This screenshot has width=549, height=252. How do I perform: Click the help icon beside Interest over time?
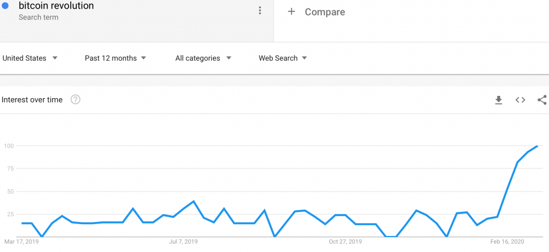click(76, 100)
